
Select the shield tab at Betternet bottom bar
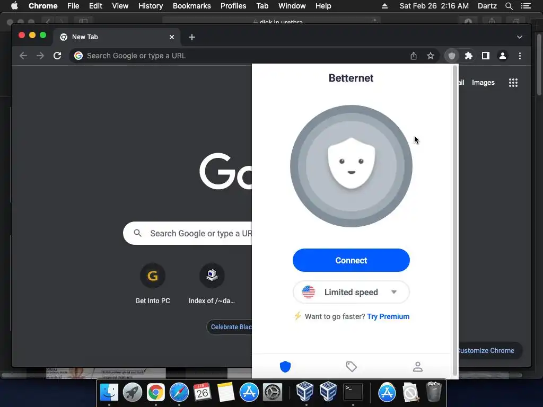click(x=285, y=367)
